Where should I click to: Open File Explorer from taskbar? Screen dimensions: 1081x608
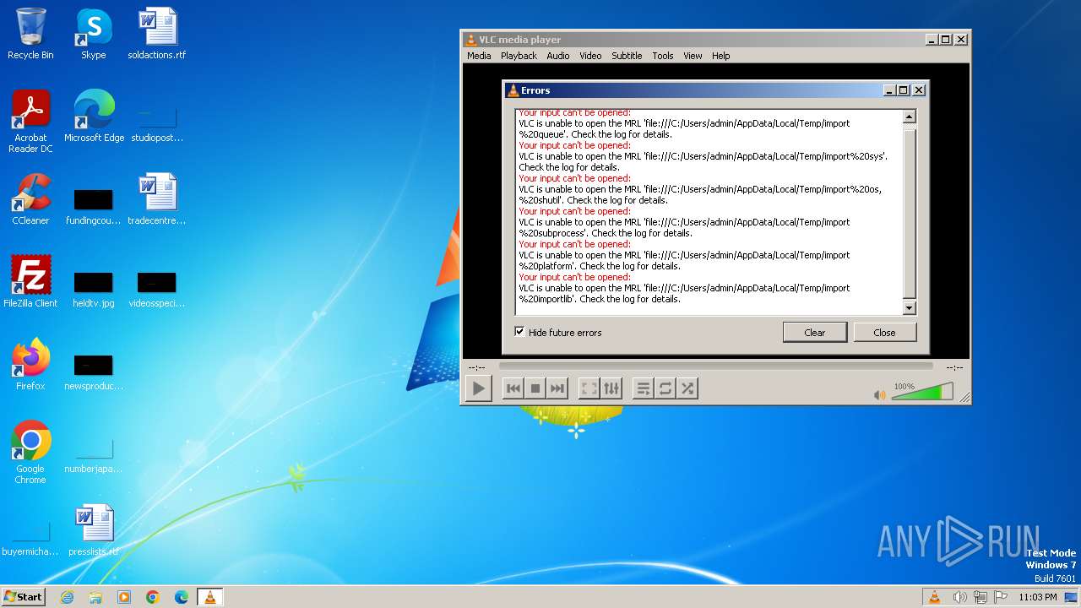tap(95, 597)
